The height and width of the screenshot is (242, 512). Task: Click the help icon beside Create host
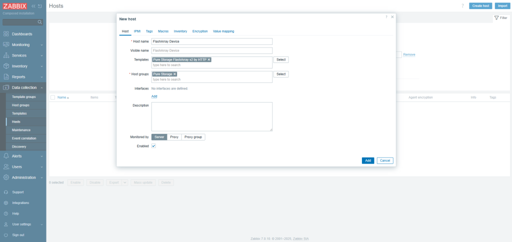[462, 6]
